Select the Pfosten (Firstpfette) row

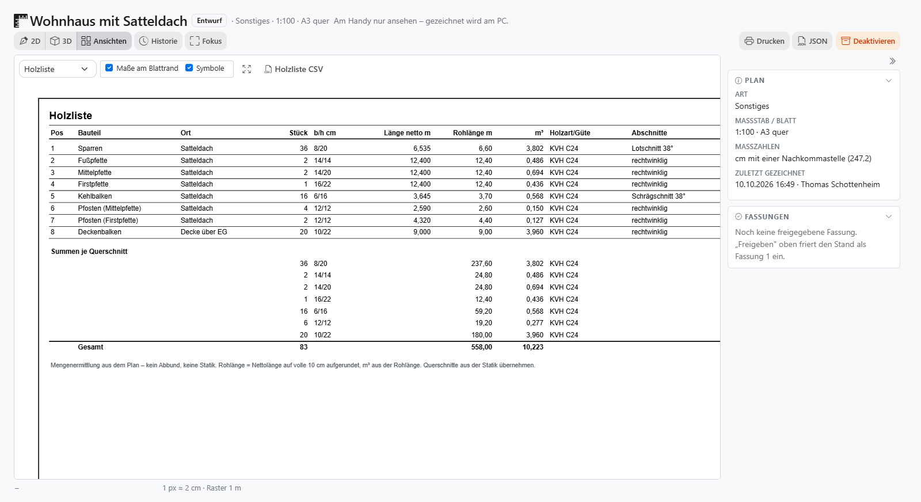[x=108, y=220]
